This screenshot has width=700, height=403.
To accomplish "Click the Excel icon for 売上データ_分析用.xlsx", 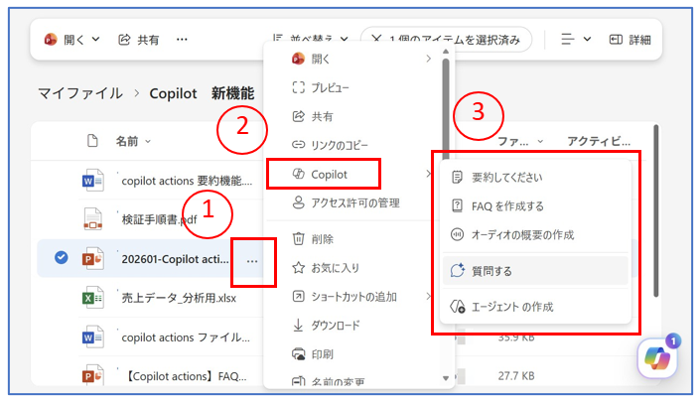I will point(92,297).
